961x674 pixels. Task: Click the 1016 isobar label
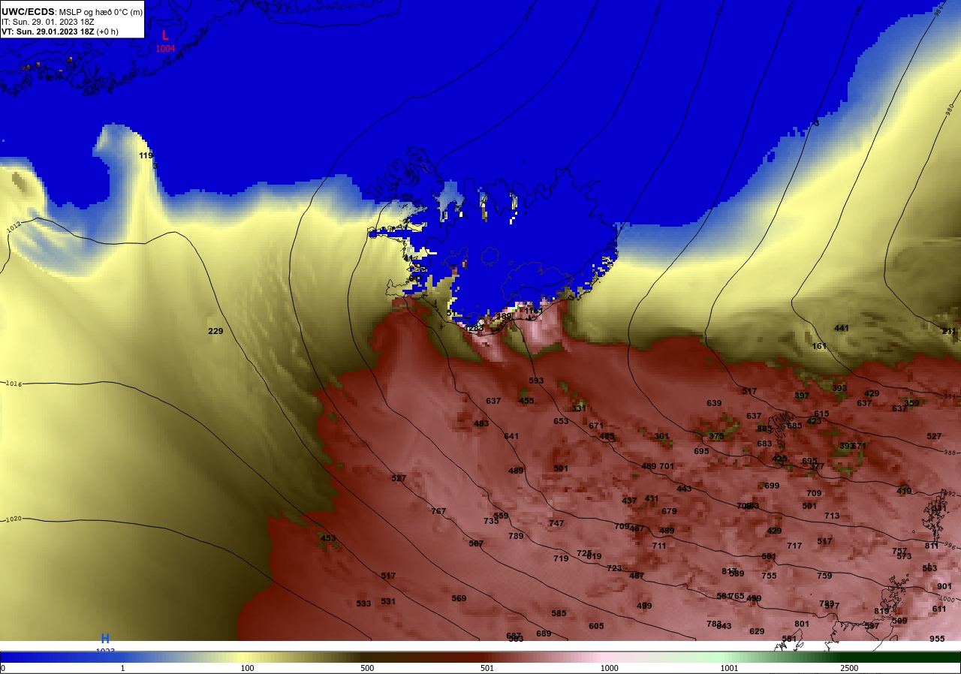pos(14,384)
